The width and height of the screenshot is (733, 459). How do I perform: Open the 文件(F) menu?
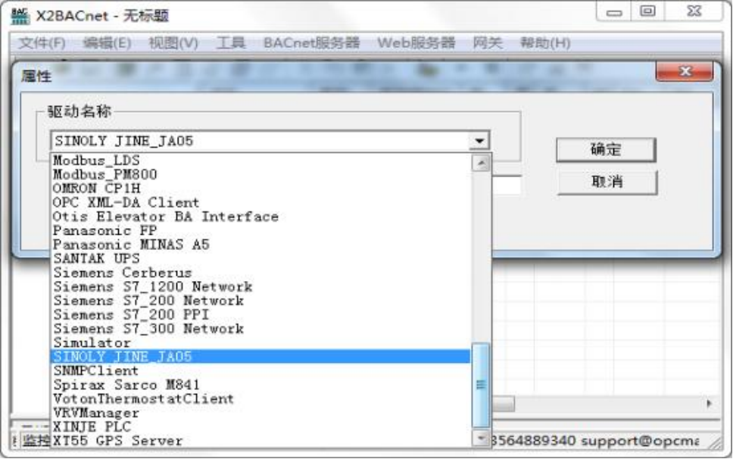point(42,43)
